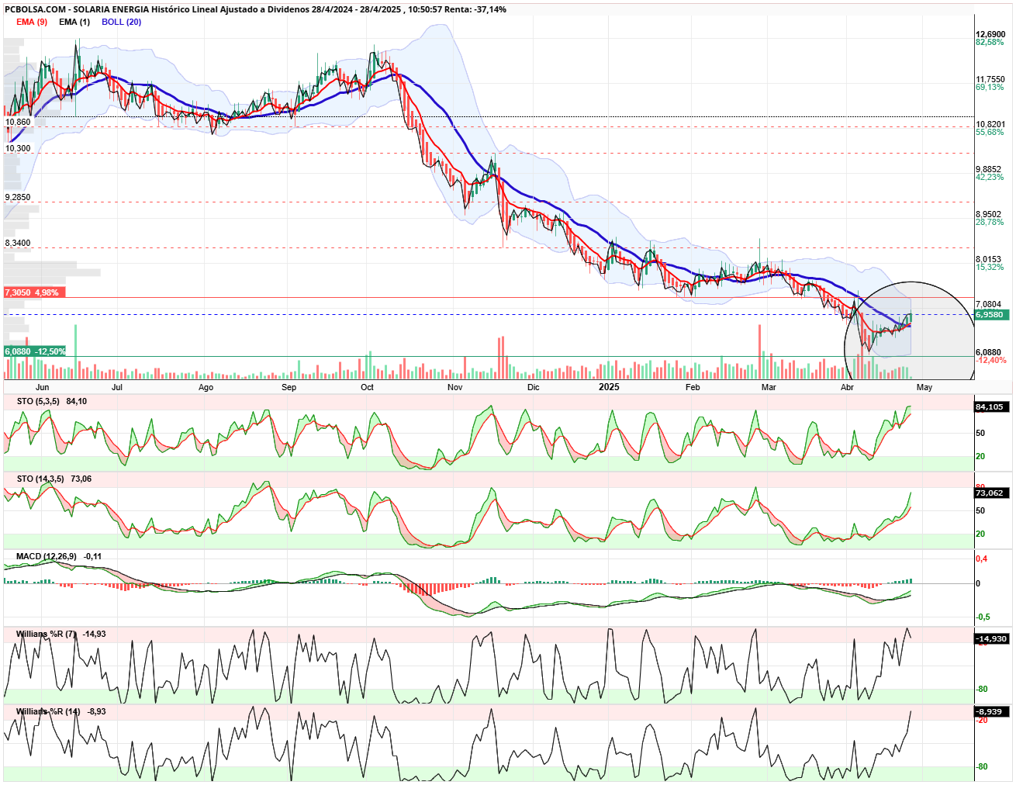Click the 11,7550 price axis label
This screenshot has width=1016, height=785.
tap(990, 79)
